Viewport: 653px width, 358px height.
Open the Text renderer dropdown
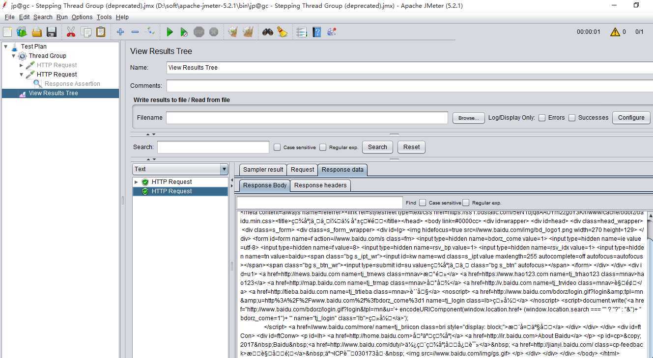[180, 169]
